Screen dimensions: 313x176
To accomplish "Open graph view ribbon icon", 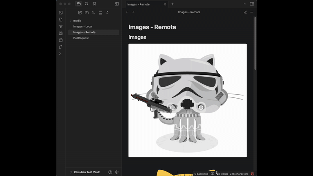I will point(61,26).
